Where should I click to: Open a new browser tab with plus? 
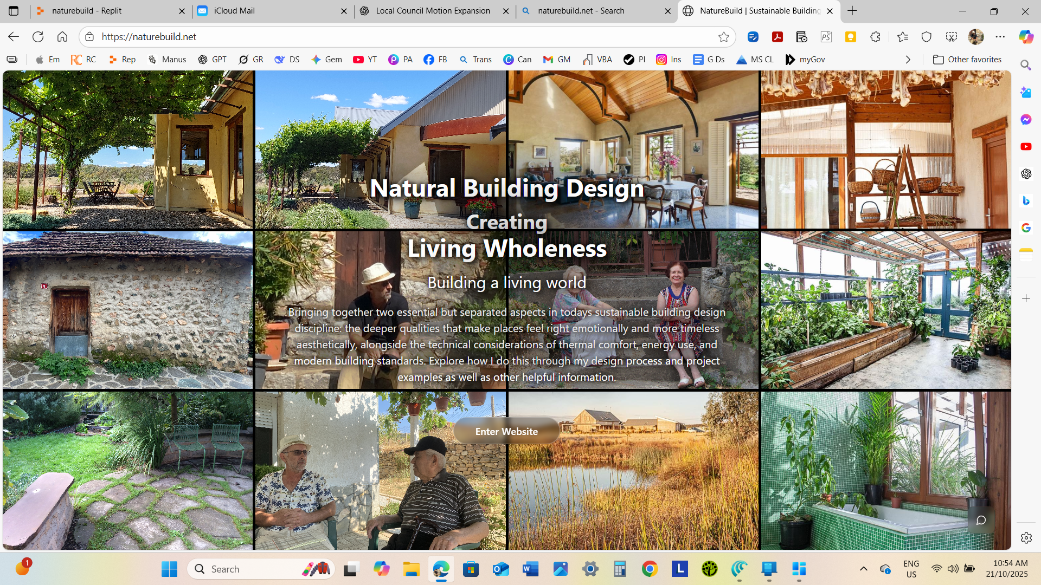[x=852, y=11]
